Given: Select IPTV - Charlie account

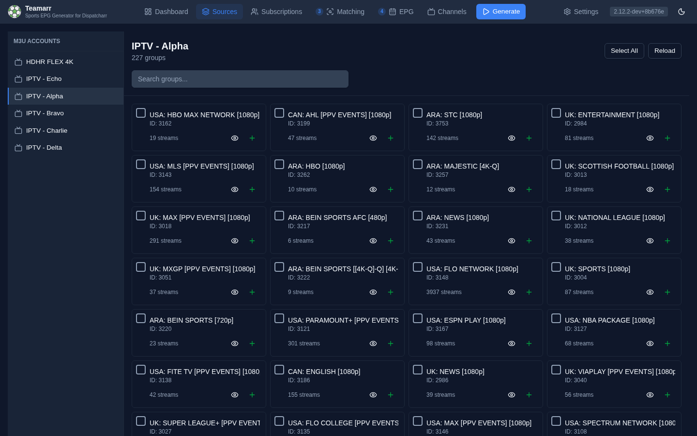Looking at the screenshot, I should [x=66, y=131].
